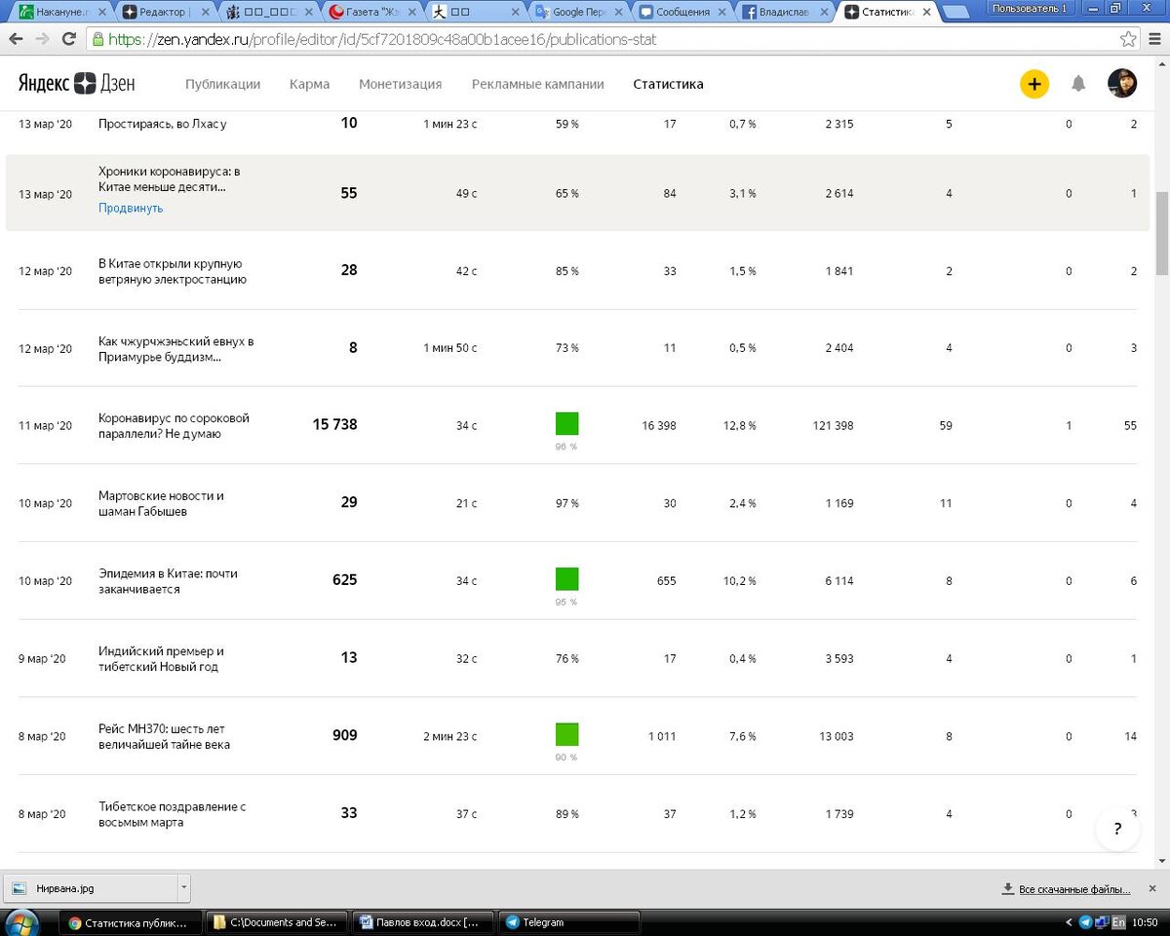Screen dimensions: 1170x936
Task: Click the page vertical scrollbar thumb
Action: pos(1161,234)
